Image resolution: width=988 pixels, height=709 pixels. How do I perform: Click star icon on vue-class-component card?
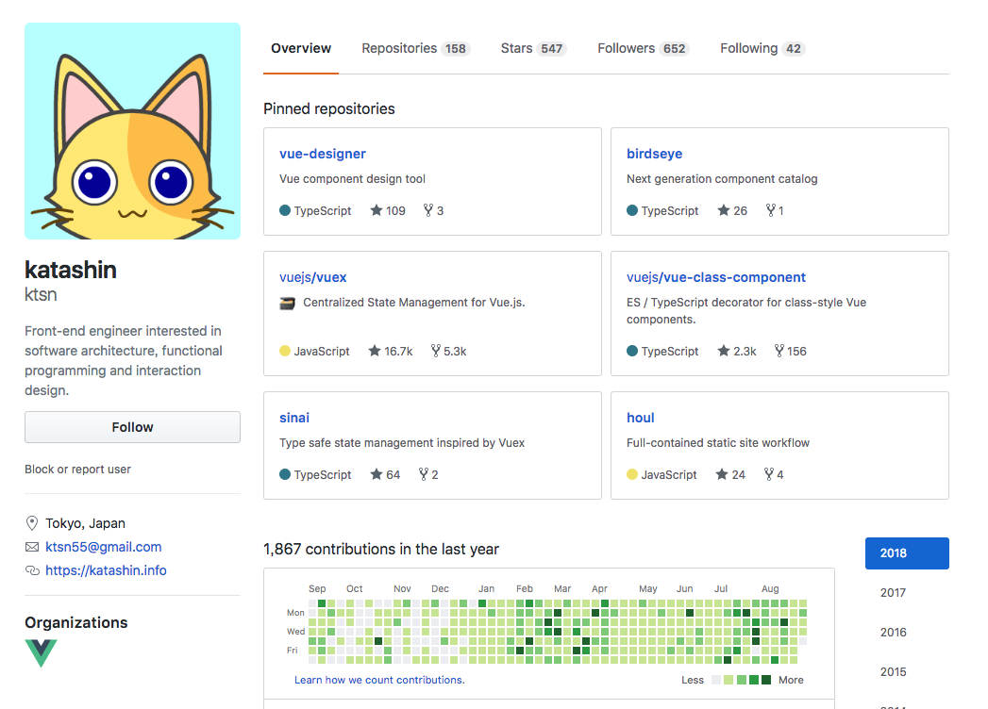(x=724, y=351)
